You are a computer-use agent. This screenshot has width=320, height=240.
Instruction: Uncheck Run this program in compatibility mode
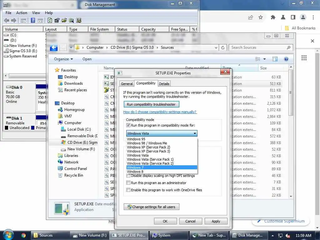[x=128, y=125]
